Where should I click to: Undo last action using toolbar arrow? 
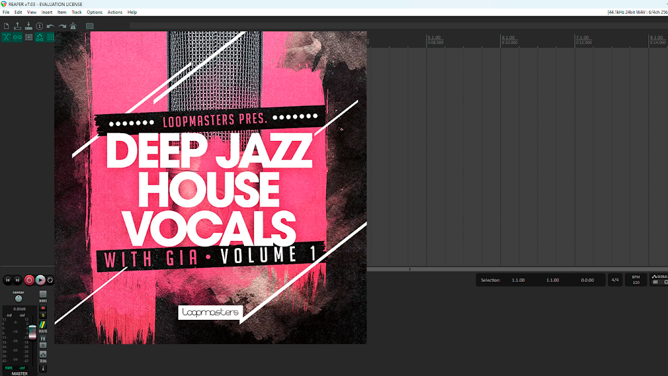(x=51, y=26)
